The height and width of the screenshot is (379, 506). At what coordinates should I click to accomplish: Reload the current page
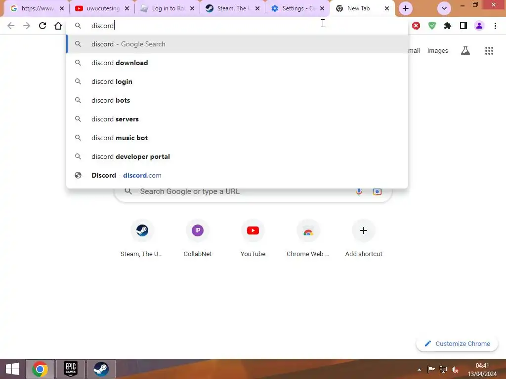[42, 26]
